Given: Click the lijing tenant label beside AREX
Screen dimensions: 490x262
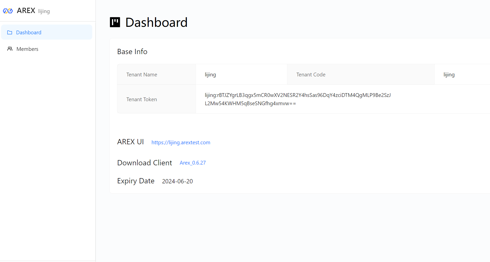Looking at the screenshot, I should click(x=44, y=11).
